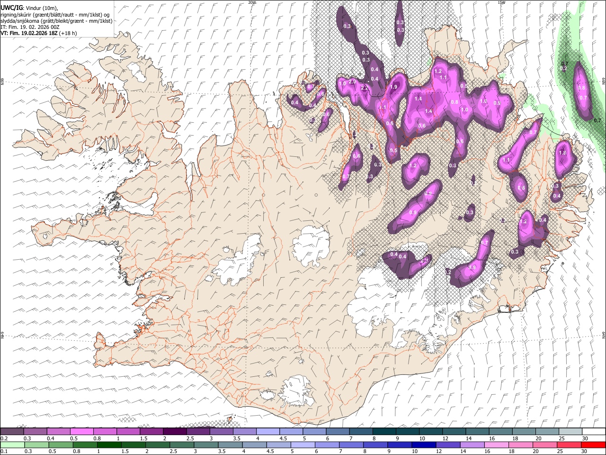
Task: Pick the dark mauve 0.2 swatch in snow legend
Action: [12, 432]
